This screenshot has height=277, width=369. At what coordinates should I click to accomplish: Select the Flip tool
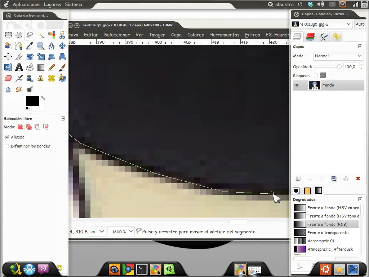coord(8,67)
